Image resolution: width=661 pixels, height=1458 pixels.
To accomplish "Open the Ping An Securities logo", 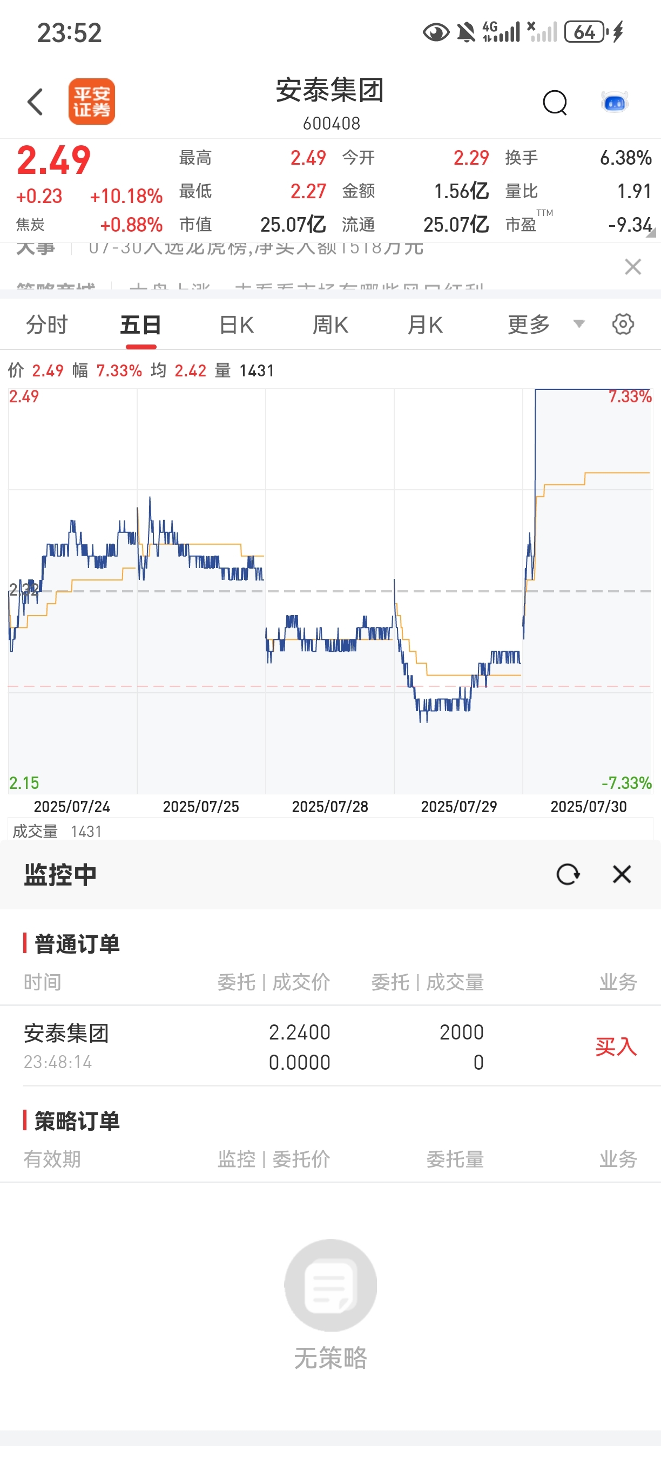I will 92,102.
